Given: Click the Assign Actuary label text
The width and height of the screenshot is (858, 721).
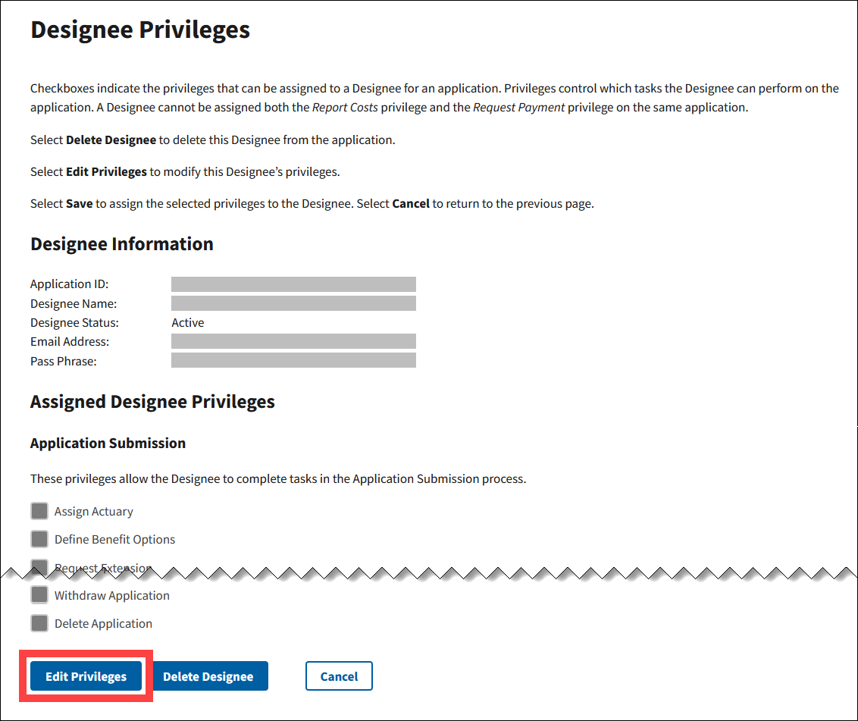Looking at the screenshot, I should coord(93,512).
